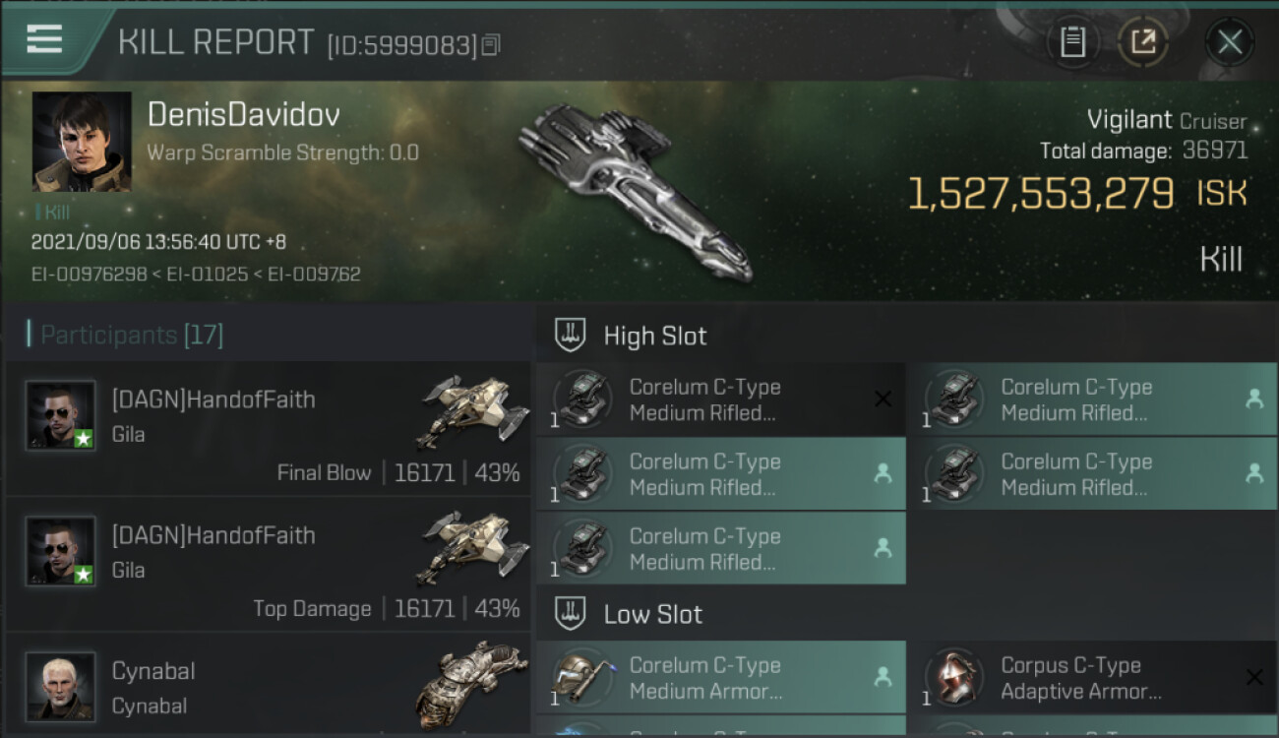Select the High Slot section icon
Image resolution: width=1279 pixels, height=738 pixels.
(571, 336)
